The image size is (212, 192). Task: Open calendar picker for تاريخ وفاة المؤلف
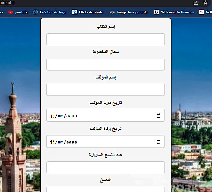(159, 142)
